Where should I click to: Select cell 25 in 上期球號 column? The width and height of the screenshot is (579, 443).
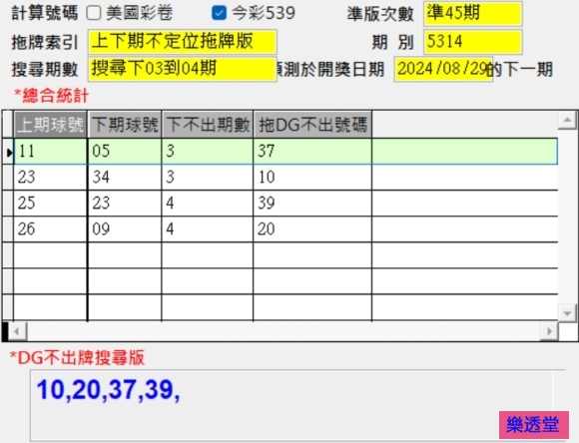point(51,204)
